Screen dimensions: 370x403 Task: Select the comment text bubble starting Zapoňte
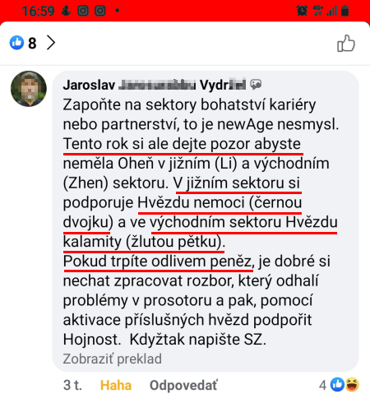click(206, 221)
